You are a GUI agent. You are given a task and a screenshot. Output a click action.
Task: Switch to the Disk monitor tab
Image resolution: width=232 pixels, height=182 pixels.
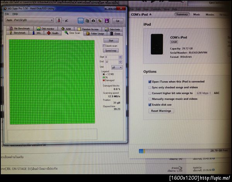click(x=46, y=28)
